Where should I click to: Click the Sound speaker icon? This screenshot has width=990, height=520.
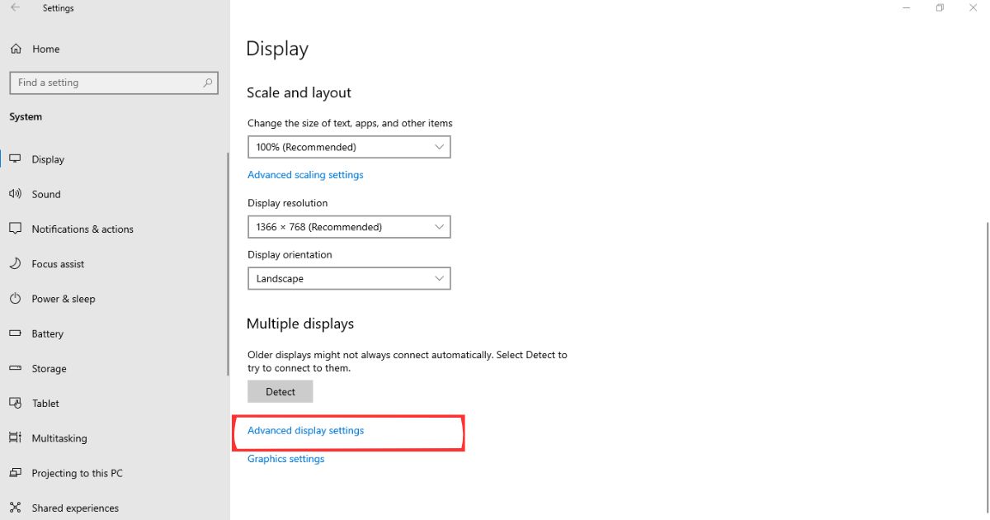point(15,194)
